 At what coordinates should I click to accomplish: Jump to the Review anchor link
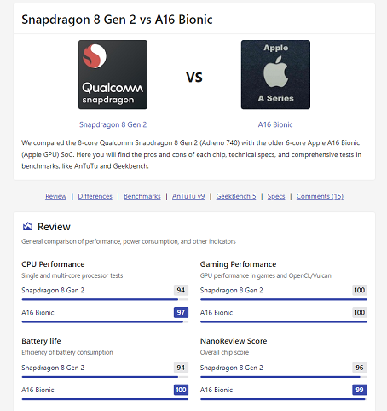pyautogui.click(x=55, y=196)
